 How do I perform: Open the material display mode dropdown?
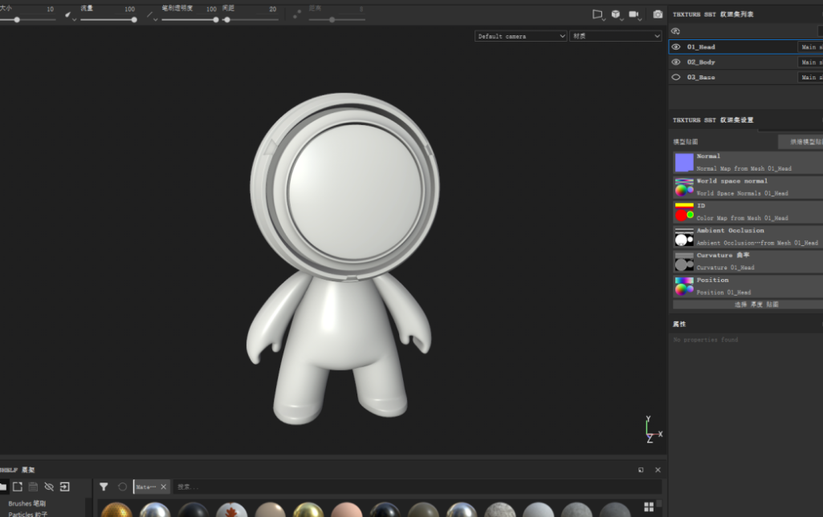pos(615,36)
